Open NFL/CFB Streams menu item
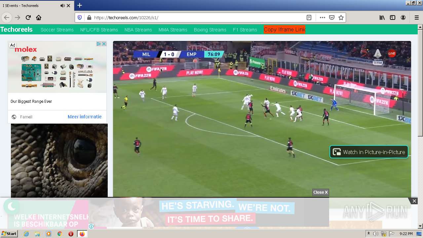Image resolution: width=423 pixels, height=238 pixels. 99,30
